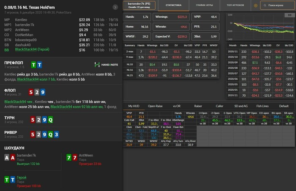Image resolution: width=296 pixels, height=191 pixels.
Task: Click loboestepa99 in the player list
Action: click(x=26, y=40)
